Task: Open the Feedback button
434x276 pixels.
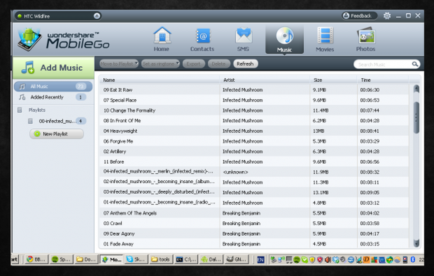Action: (359, 16)
